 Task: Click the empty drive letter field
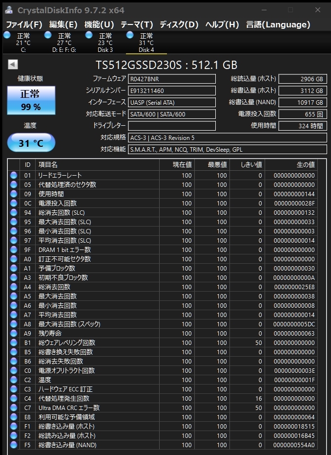(172, 126)
